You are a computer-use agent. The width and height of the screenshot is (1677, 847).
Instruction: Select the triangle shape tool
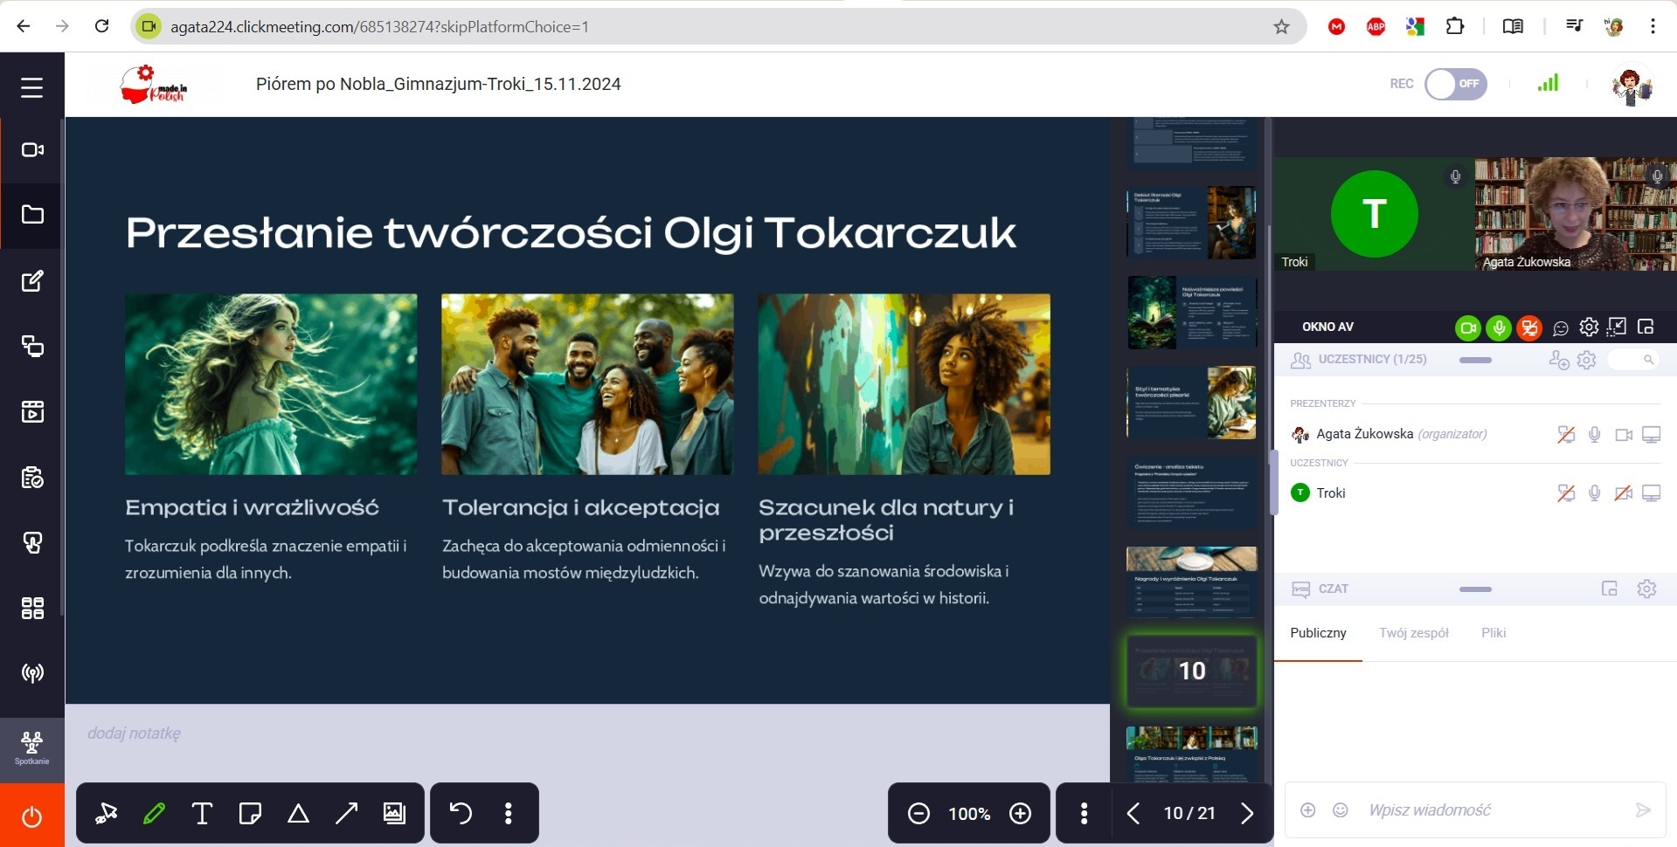click(x=298, y=814)
